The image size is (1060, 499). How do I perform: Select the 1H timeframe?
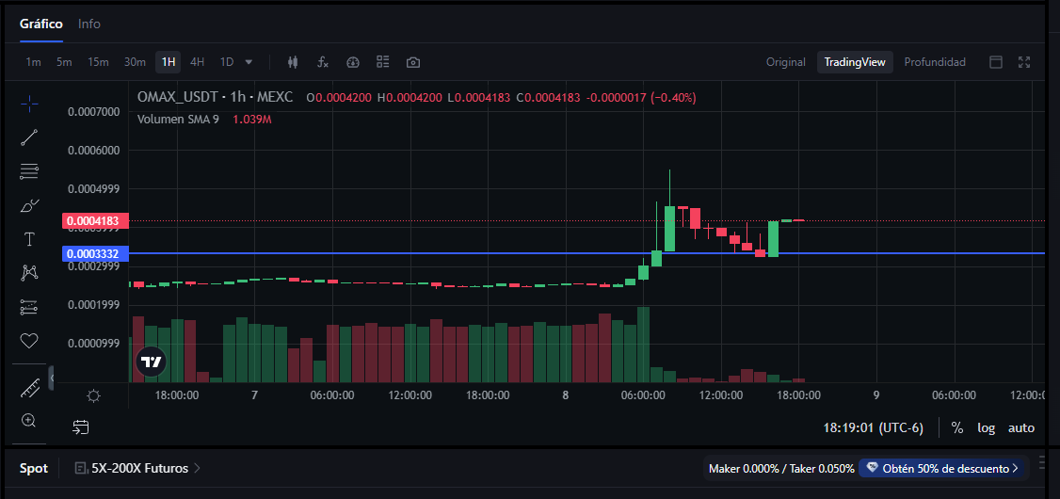coord(169,62)
